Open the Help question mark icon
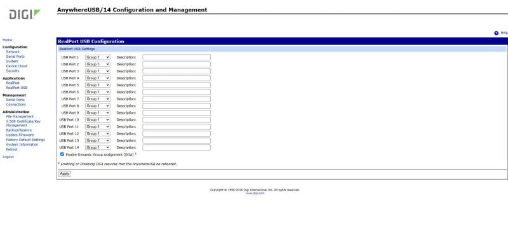The width and height of the screenshot is (508, 249). (x=496, y=33)
